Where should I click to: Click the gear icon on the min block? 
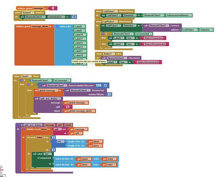tap(54, 141)
